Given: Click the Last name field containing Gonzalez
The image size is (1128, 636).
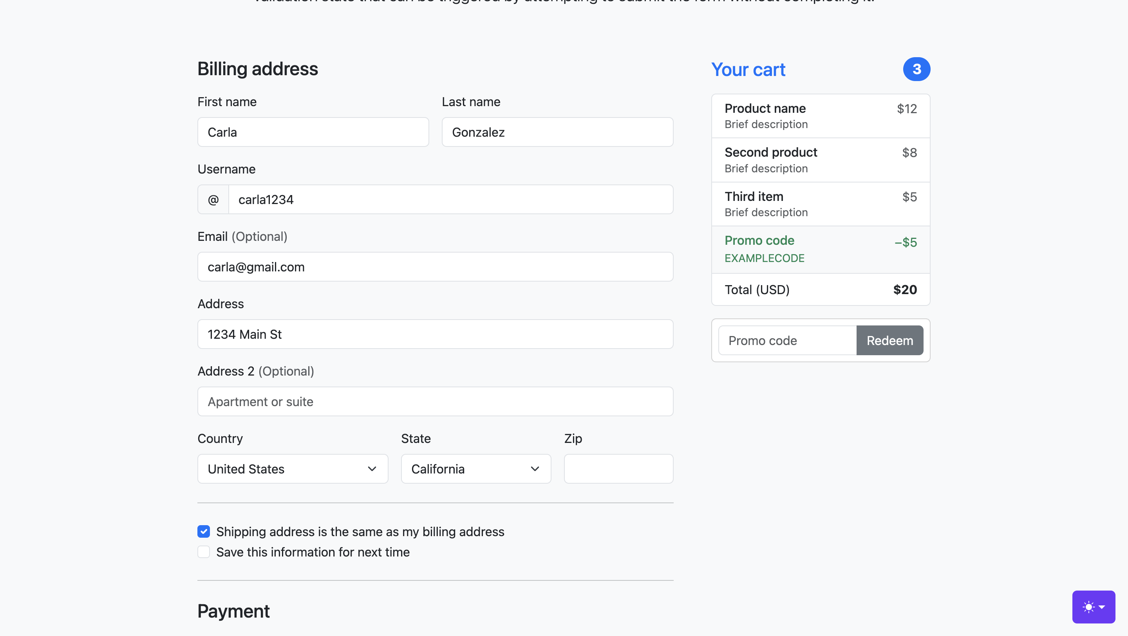Looking at the screenshot, I should tap(557, 132).
